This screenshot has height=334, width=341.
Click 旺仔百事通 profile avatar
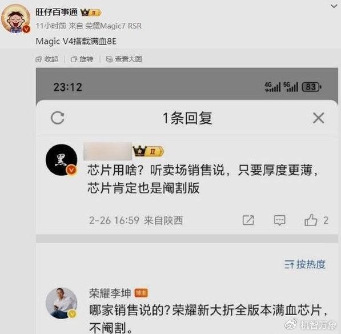[15, 19]
